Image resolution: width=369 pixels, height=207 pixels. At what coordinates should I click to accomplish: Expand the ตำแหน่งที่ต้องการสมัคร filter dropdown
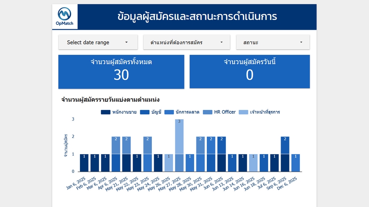point(186,43)
